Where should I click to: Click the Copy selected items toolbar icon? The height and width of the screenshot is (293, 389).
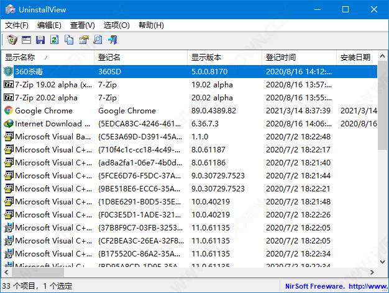tap(69, 40)
